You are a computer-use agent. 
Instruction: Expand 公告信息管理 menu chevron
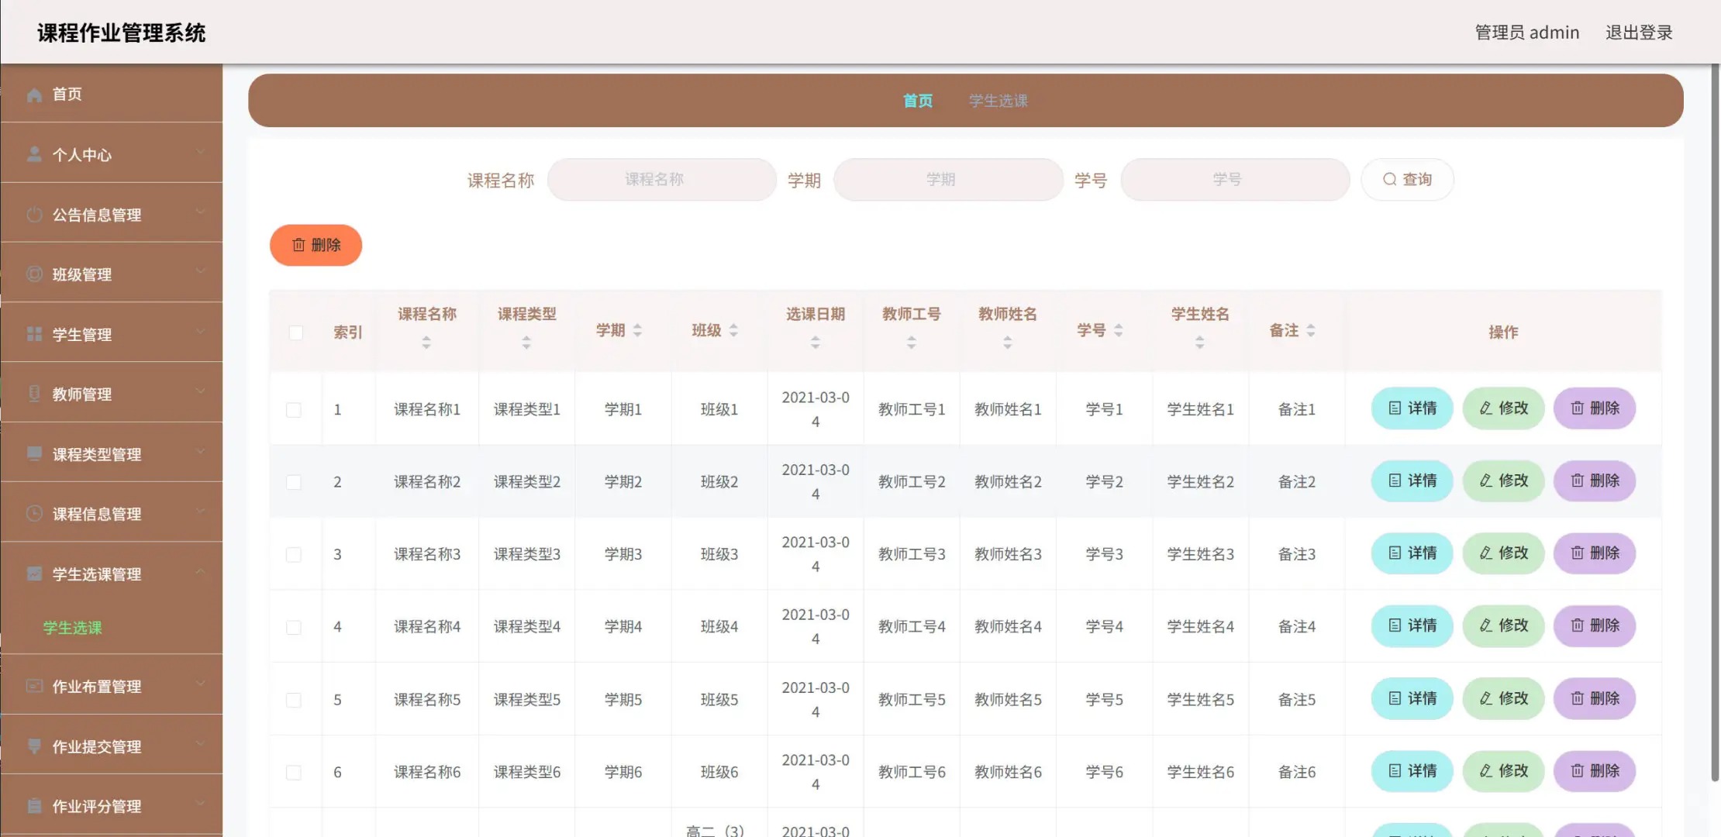pyautogui.click(x=201, y=212)
